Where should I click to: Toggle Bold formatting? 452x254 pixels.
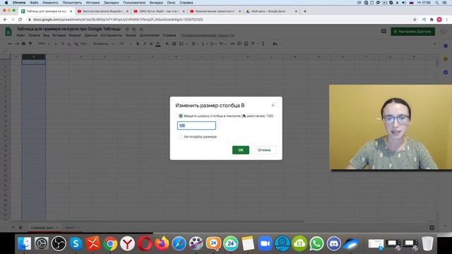click(x=138, y=44)
